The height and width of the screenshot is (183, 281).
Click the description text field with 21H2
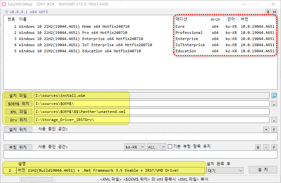pos(111,170)
